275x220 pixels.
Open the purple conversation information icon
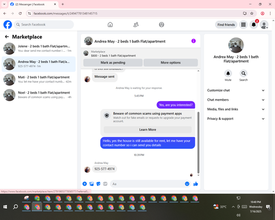pos(194,41)
